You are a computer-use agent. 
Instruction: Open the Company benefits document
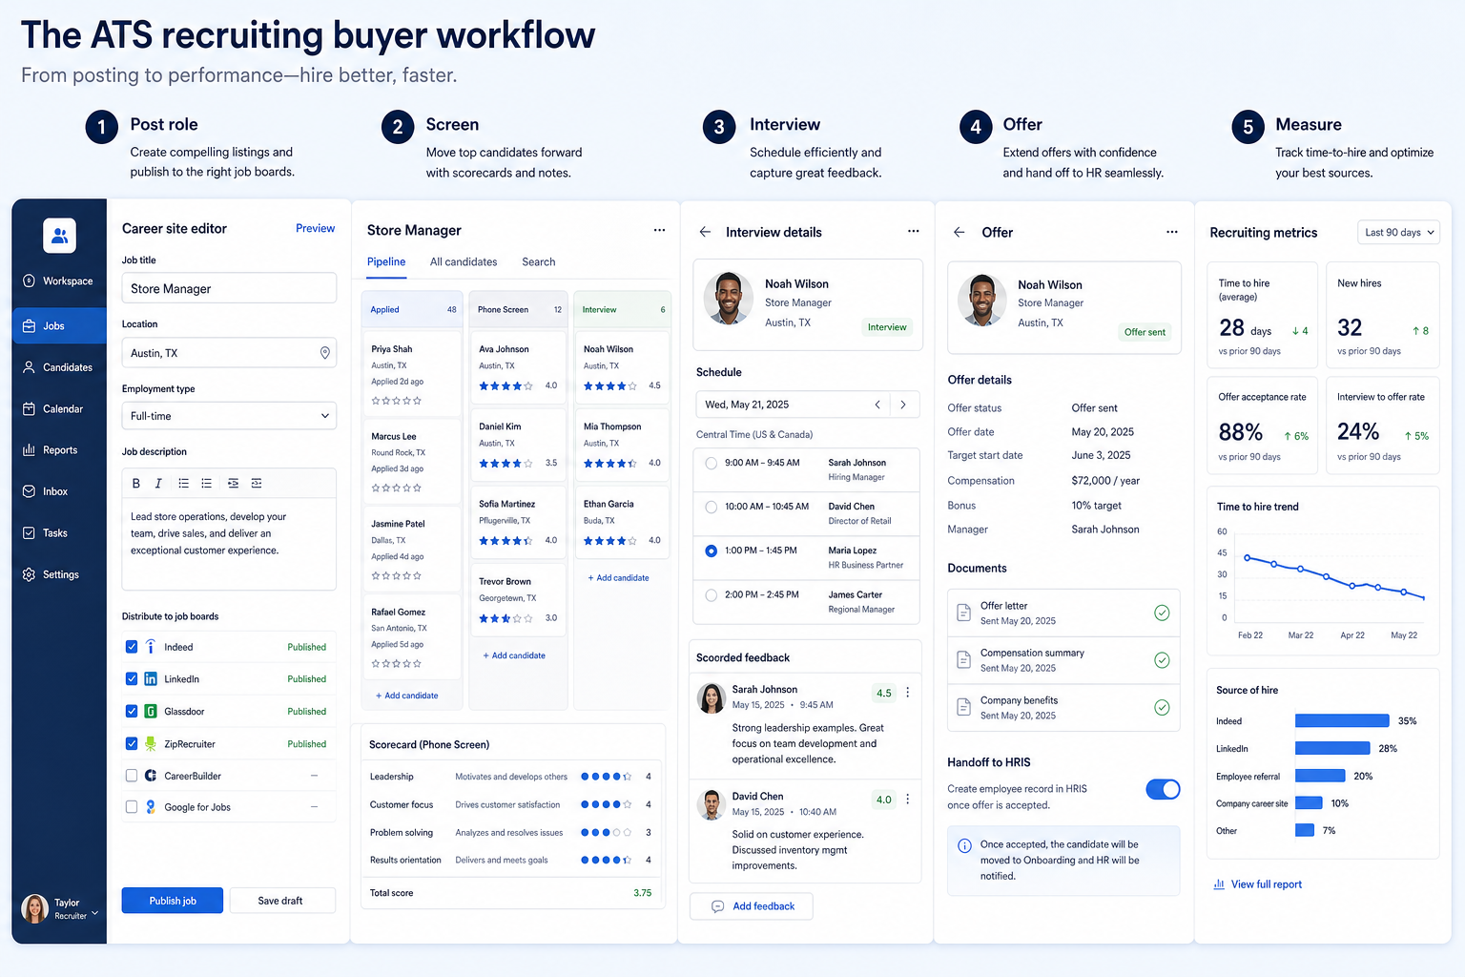(x=1063, y=708)
